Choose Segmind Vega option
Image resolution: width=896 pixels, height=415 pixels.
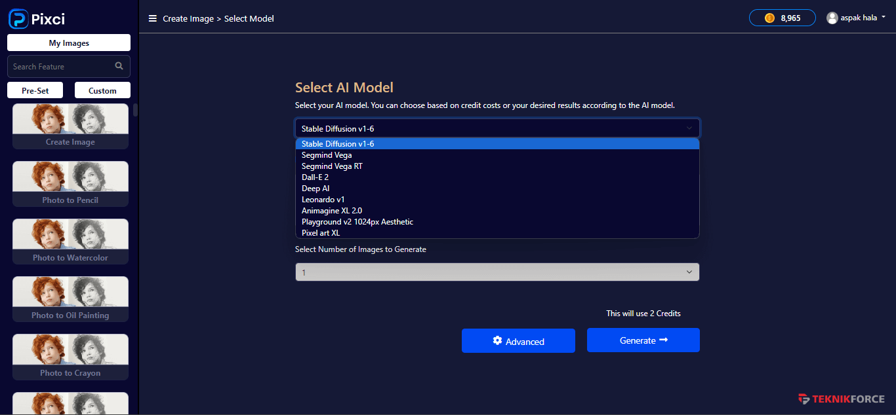point(497,155)
